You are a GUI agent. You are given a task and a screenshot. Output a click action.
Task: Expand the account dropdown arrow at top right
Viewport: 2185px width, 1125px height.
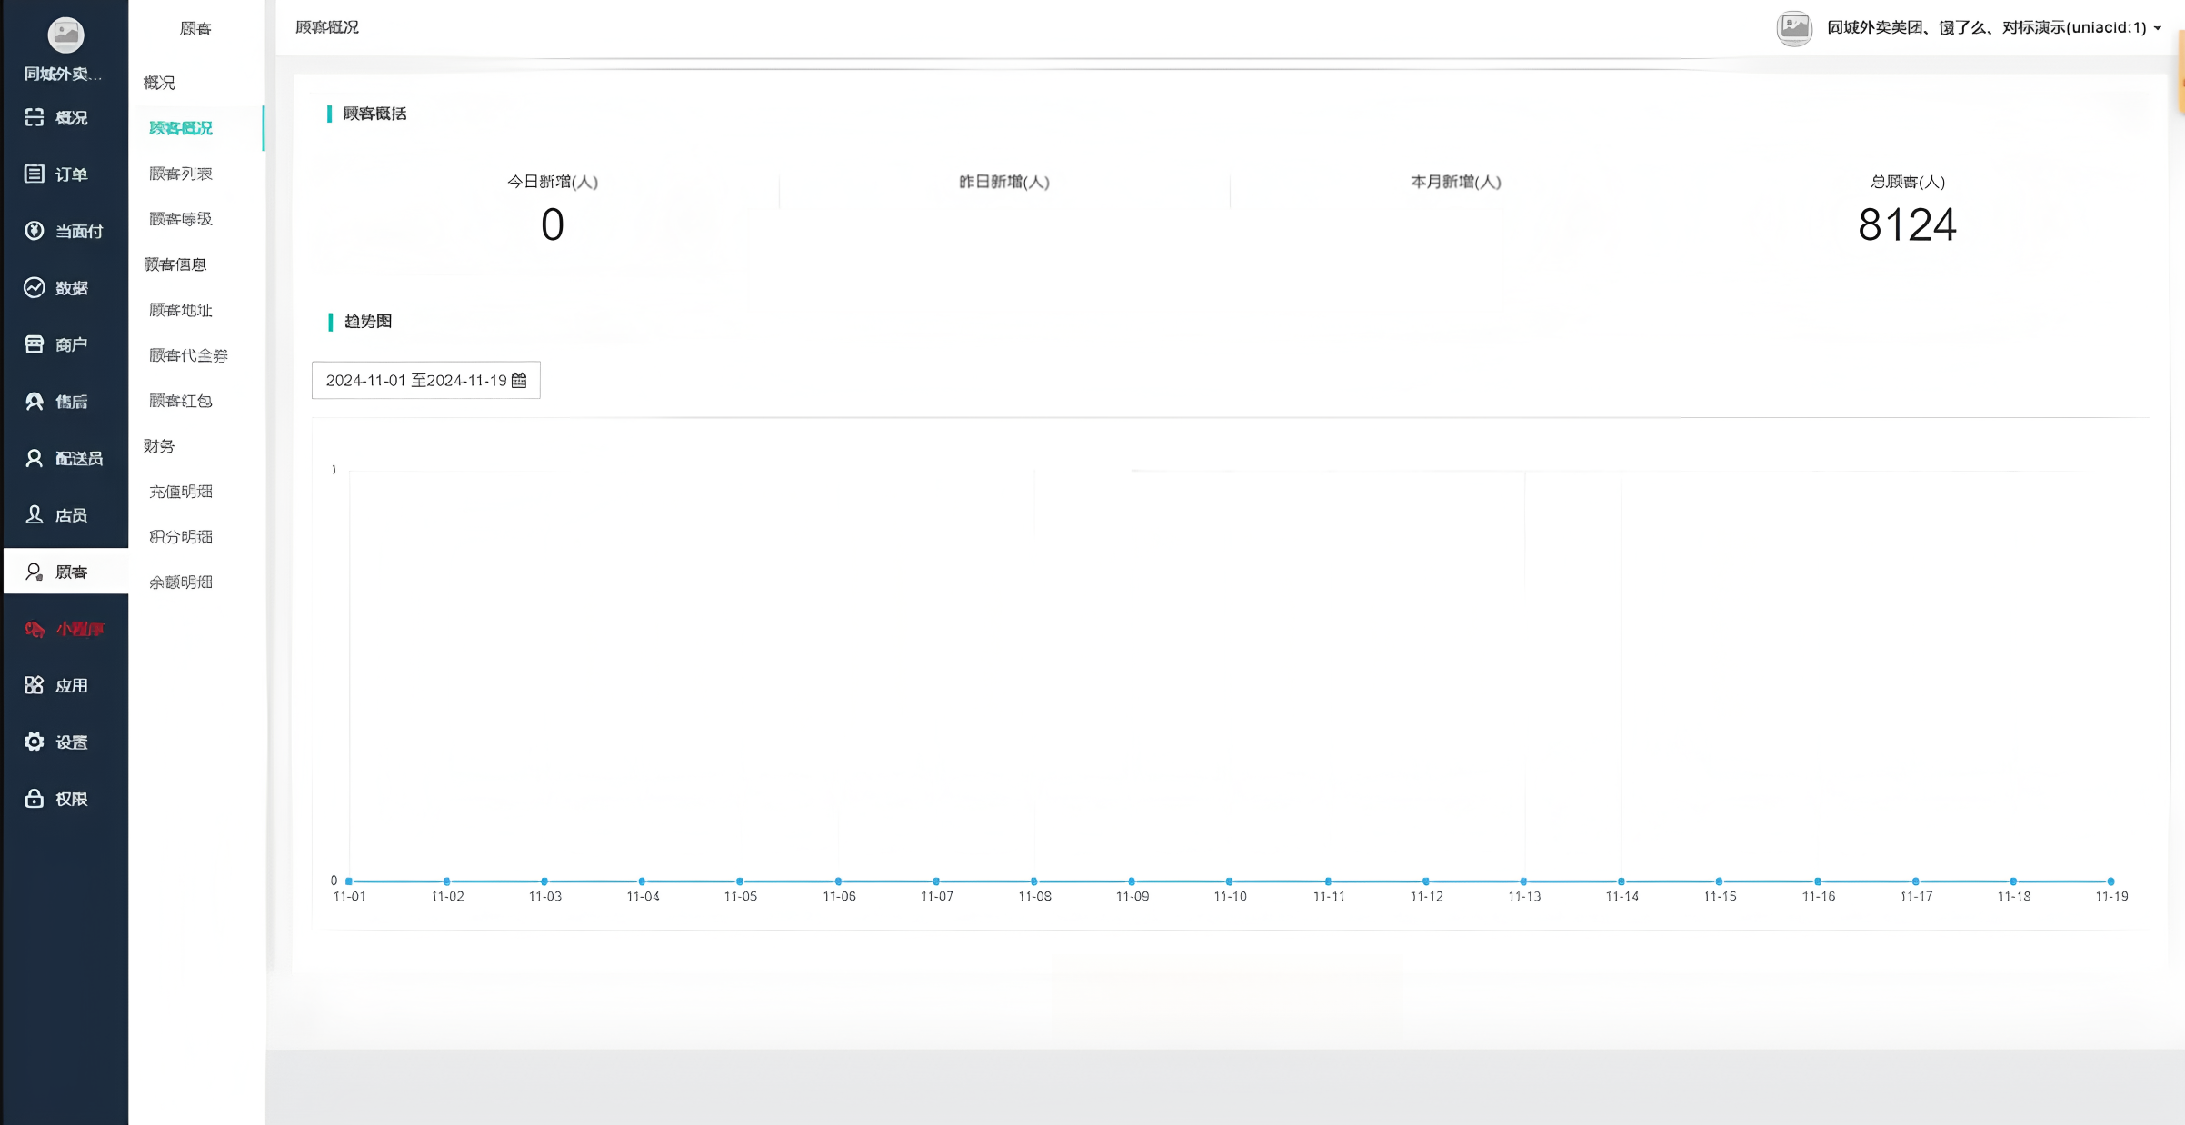(x=2158, y=28)
